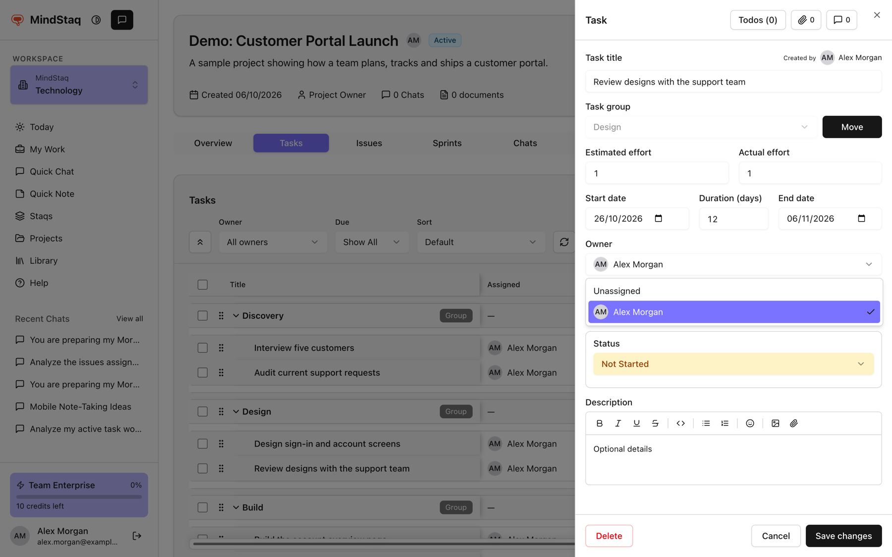Insert code block in description

[x=680, y=423]
